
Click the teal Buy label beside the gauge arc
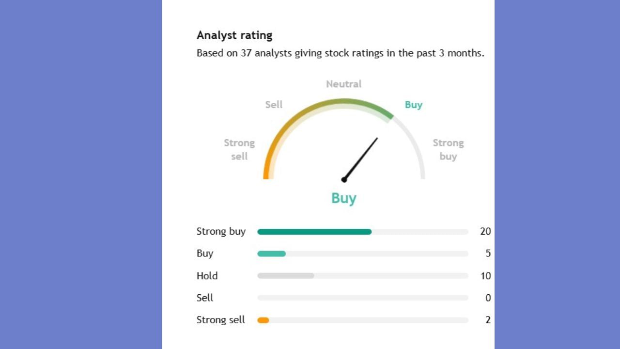coord(414,105)
